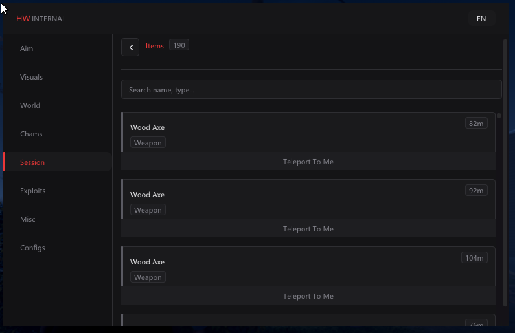Select the Wood Axe name at 92m

(147, 195)
